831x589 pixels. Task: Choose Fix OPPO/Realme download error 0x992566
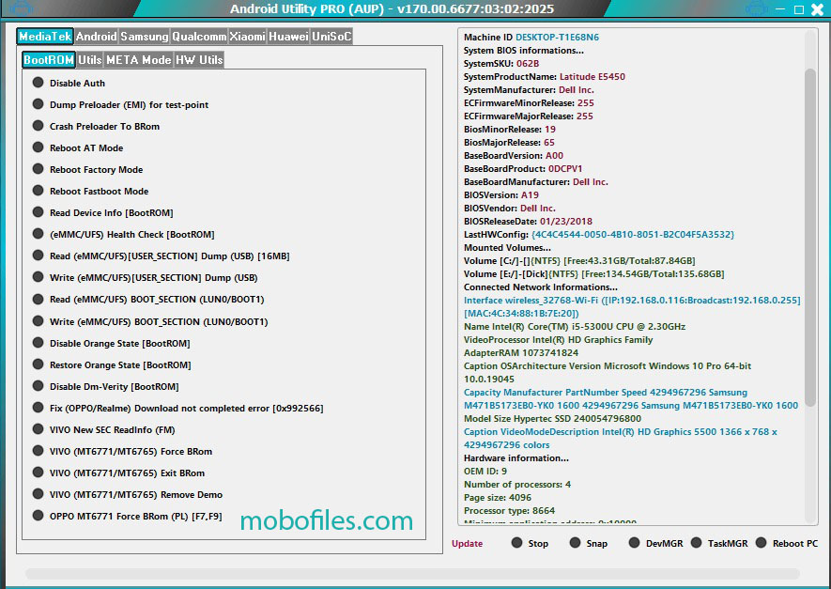pyautogui.click(x=178, y=409)
